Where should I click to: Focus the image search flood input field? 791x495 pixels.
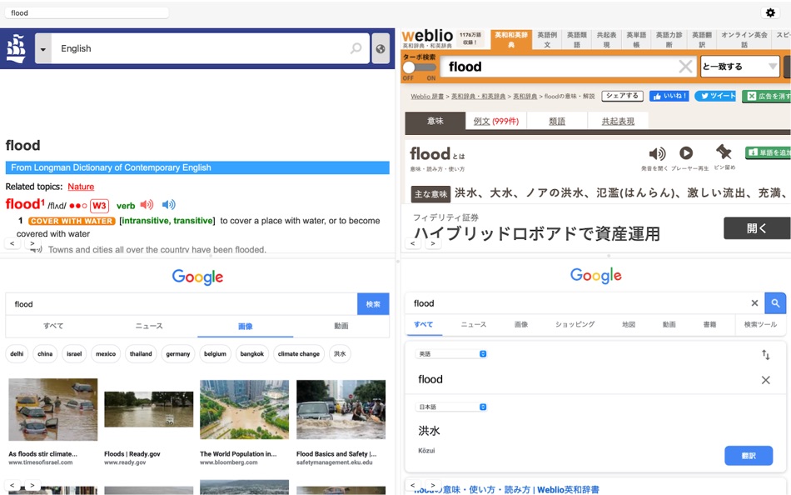182,304
